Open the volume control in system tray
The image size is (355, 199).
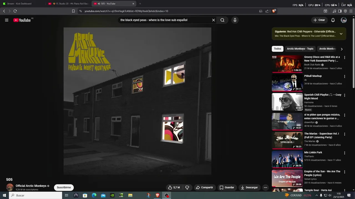[x=330, y=195]
